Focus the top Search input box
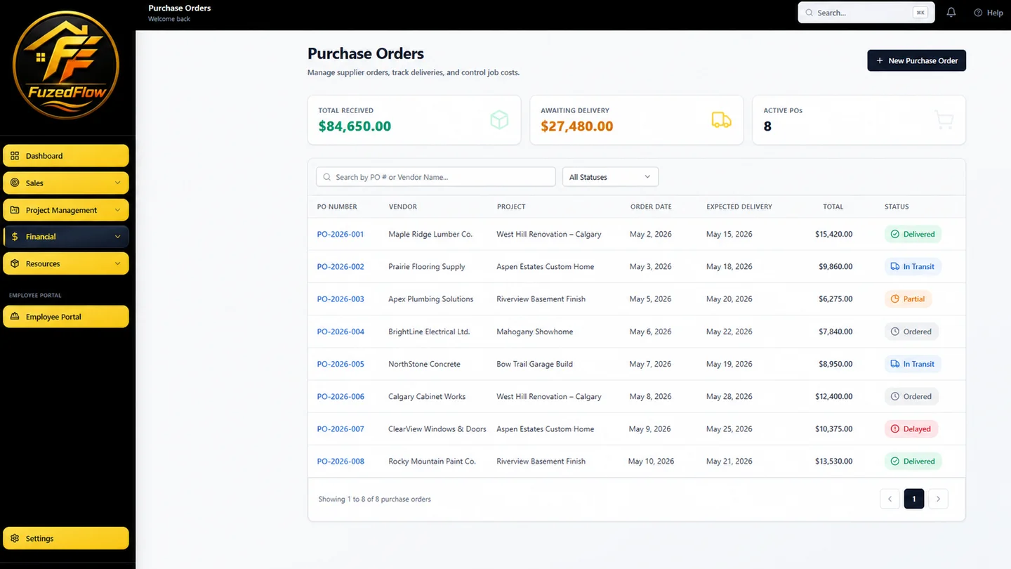Screen dimensions: 1011x569 [866, 13]
